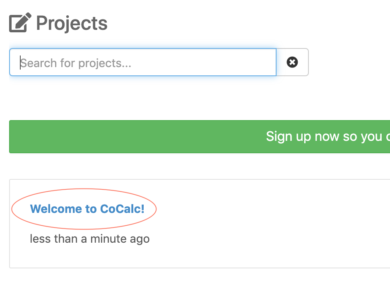Place cursor in 'Search for projects...' placeholder
Viewport: 390px width, 304px height.
76,63
